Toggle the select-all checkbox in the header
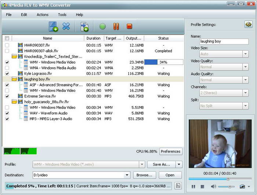Image resolution: width=257 pixels, height=195 pixels. 7,38
